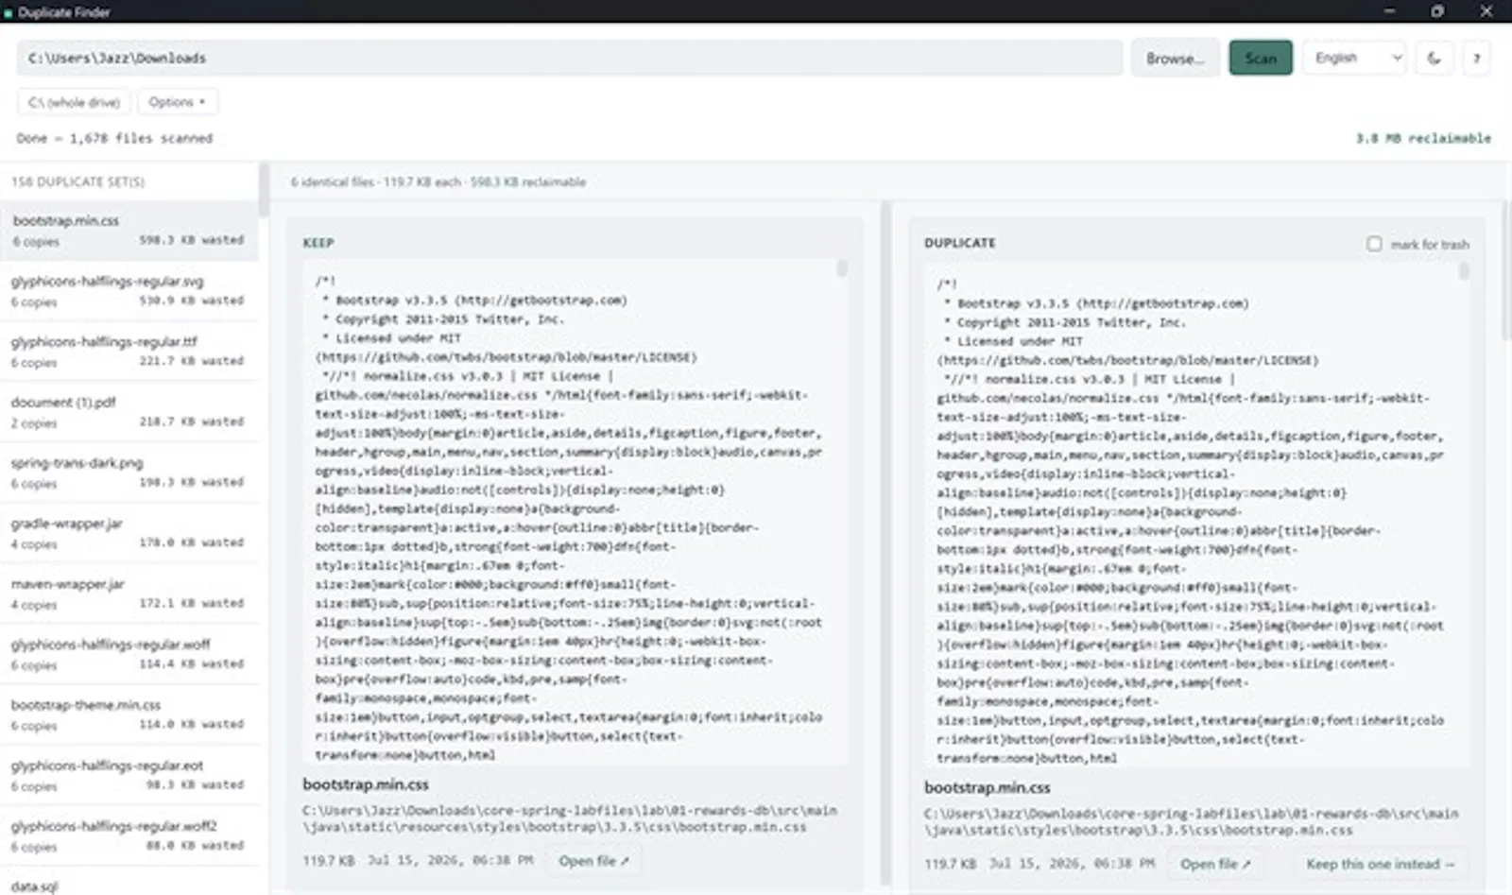Select spring-trans-dark.png duplicate set

coord(129,473)
